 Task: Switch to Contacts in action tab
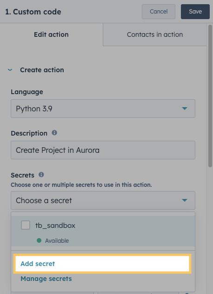point(155,34)
